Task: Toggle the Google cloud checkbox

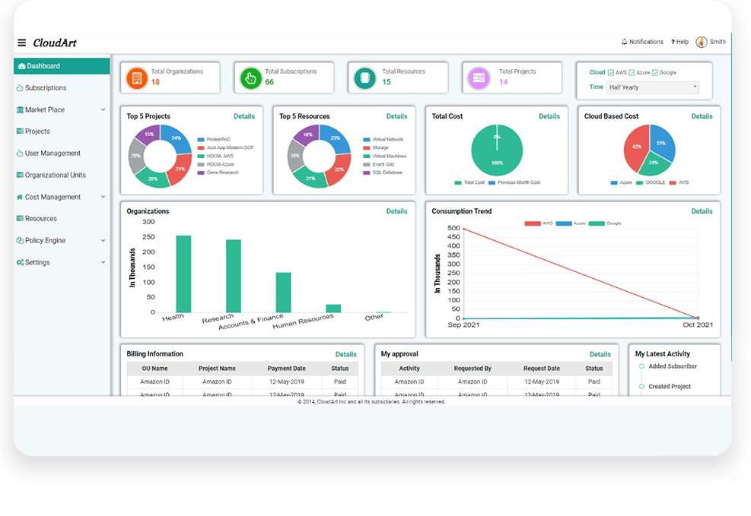Action: (655, 73)
